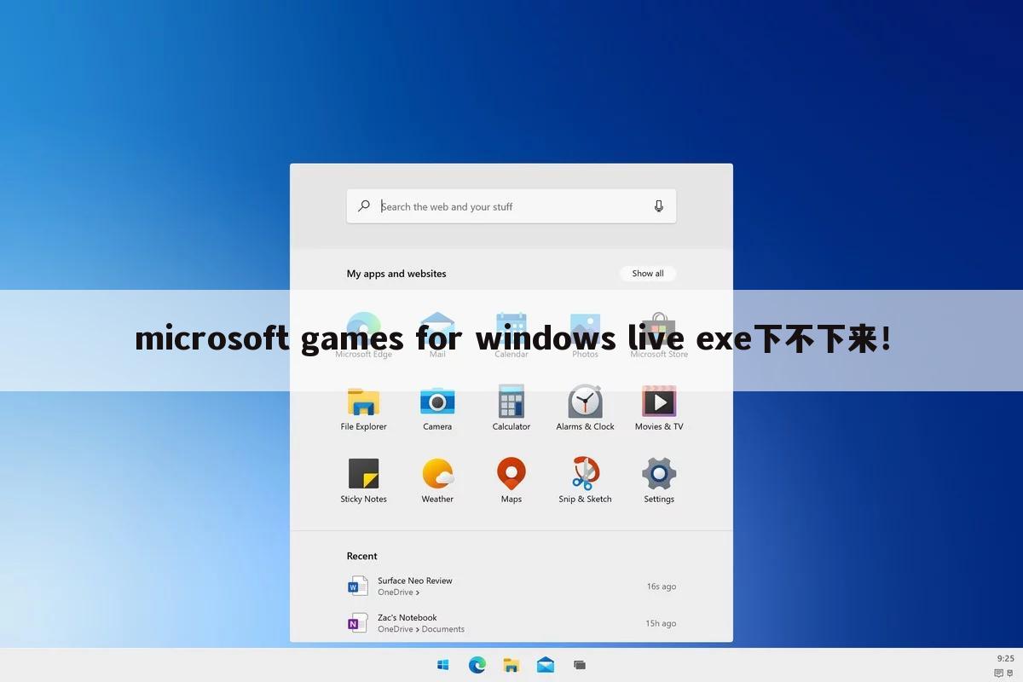Open Sticky Notes app
This screenshot has height=682, width=1023.
pyautogui.click(x=363, y=473)
